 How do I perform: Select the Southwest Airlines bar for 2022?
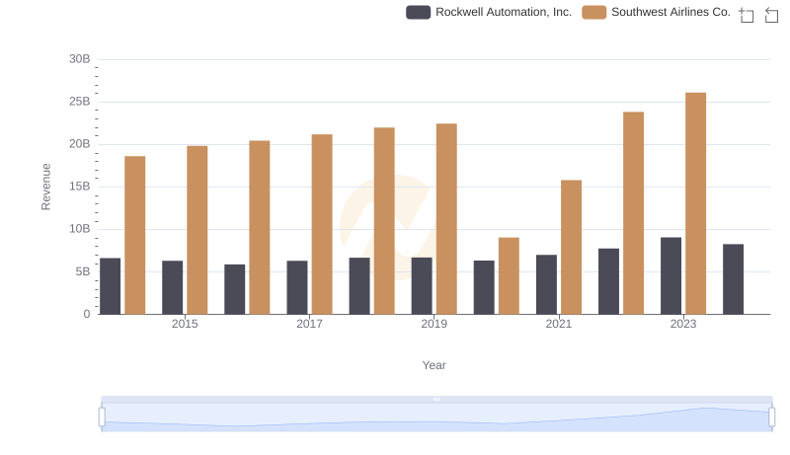point(633,213)
